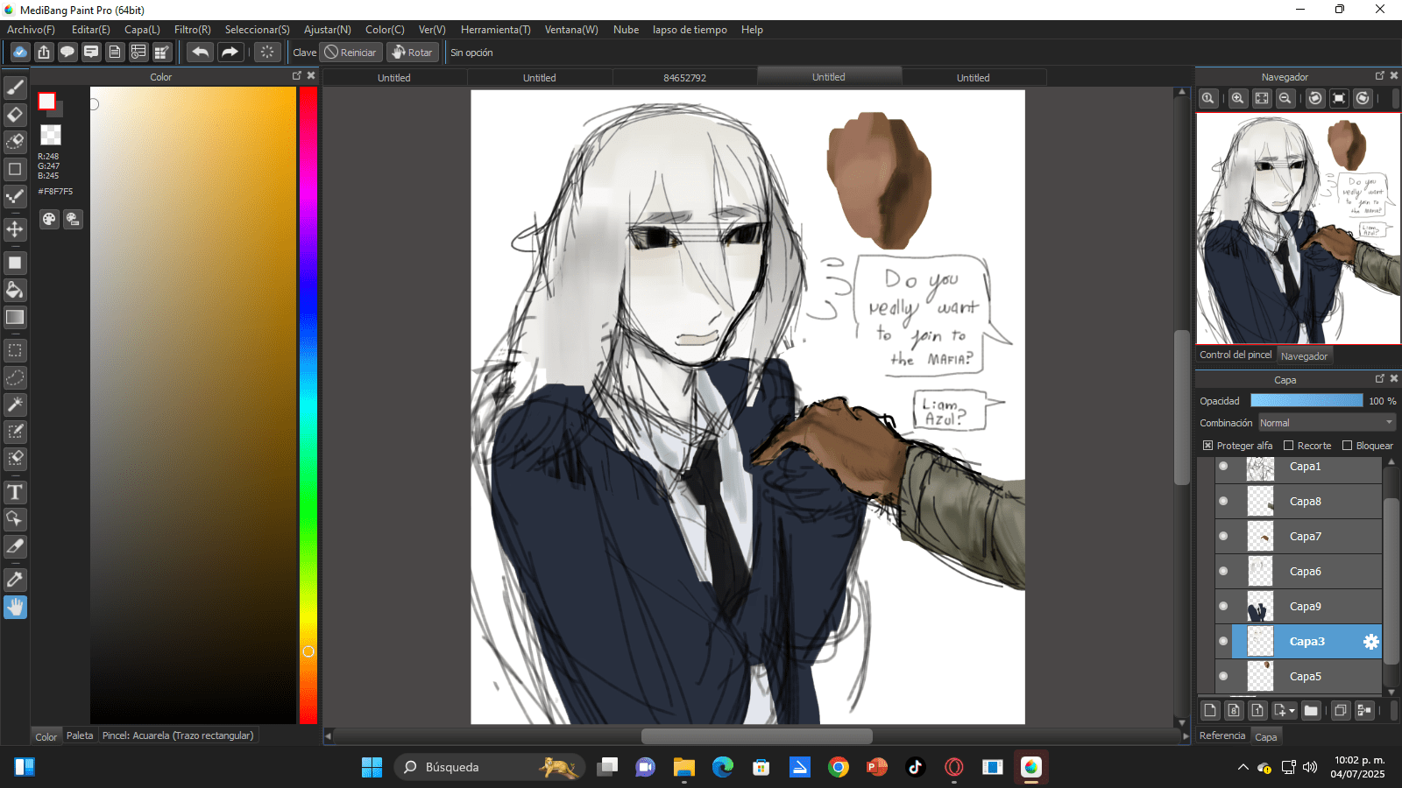Zoom out using Navigator magnifier minus

(x=1285, y=98)
